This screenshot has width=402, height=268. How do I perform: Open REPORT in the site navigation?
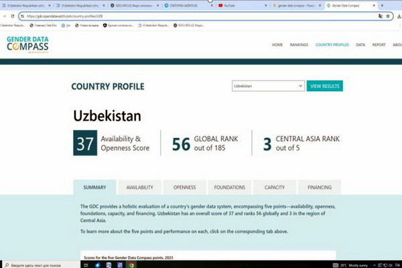pyautogui.click(x=379, y=45)
